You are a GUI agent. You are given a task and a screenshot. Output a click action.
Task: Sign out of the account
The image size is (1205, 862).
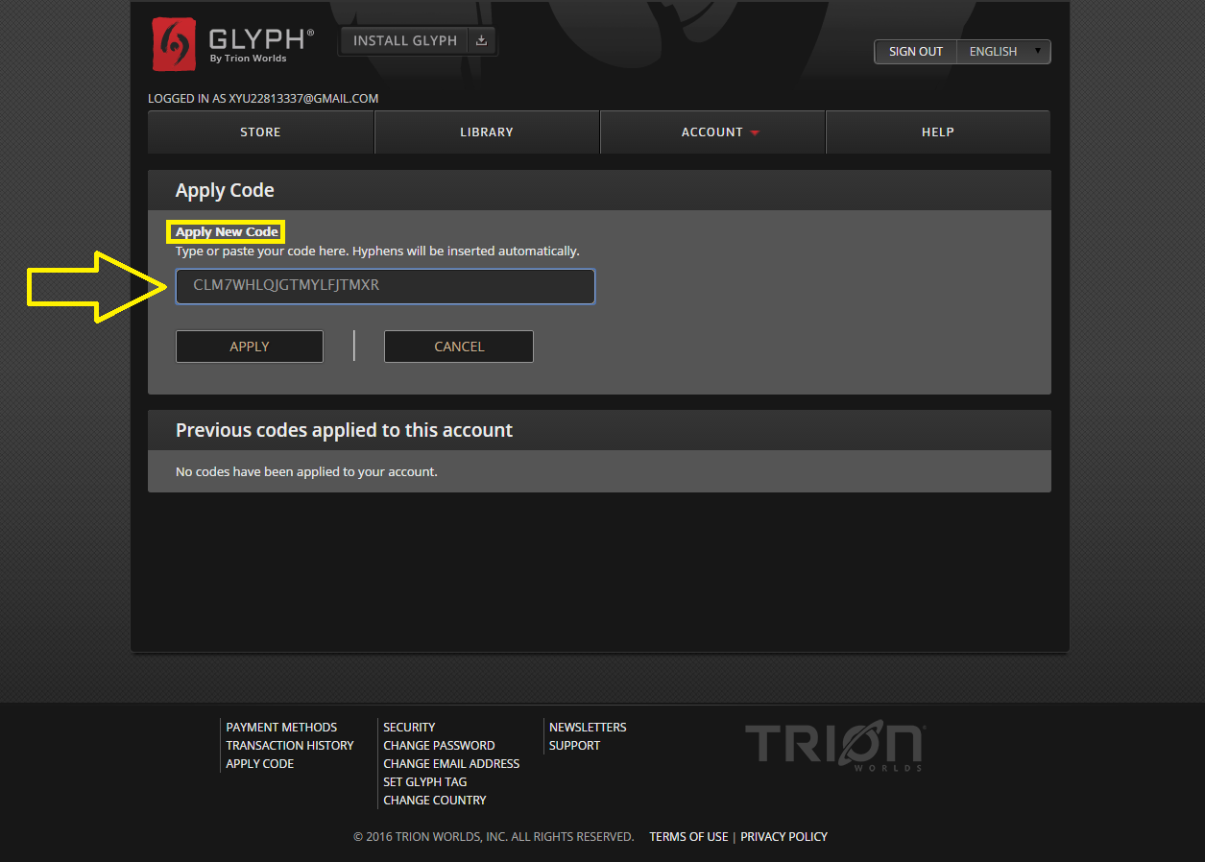pos(916,52)
